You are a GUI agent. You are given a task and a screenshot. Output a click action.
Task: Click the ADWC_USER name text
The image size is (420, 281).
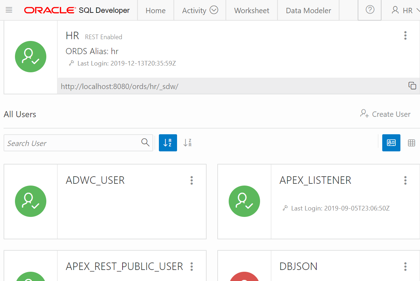coord(95,180)
